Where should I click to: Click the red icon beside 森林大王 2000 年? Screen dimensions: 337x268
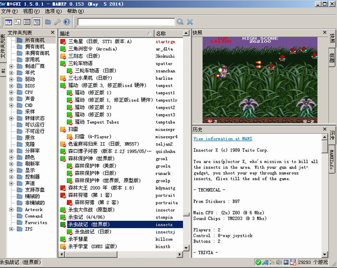click(63, 188)
